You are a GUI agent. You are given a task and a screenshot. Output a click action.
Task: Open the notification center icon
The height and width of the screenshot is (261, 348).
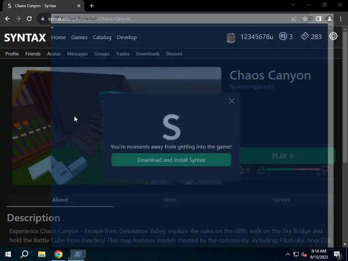(x=337, y=255)
